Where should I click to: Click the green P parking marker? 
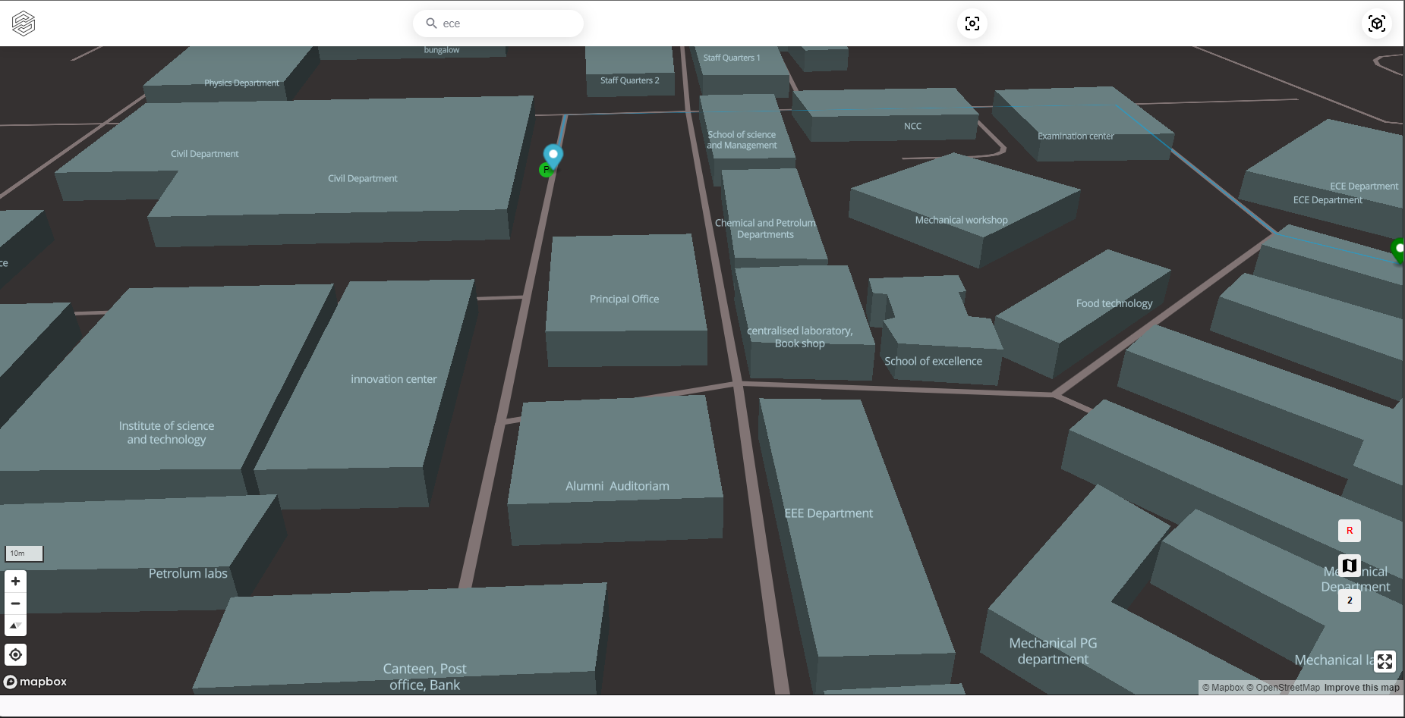point(544,171)
